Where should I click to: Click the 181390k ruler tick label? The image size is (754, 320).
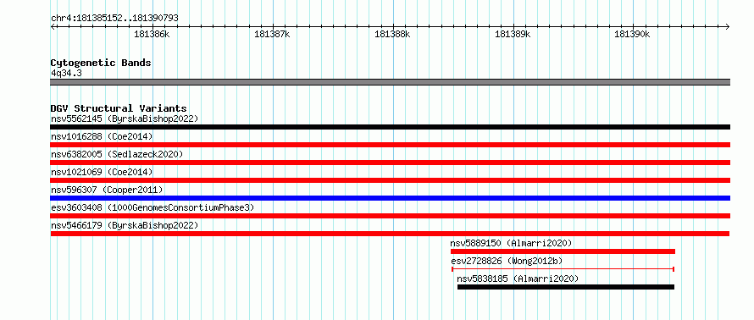[632, 34]
